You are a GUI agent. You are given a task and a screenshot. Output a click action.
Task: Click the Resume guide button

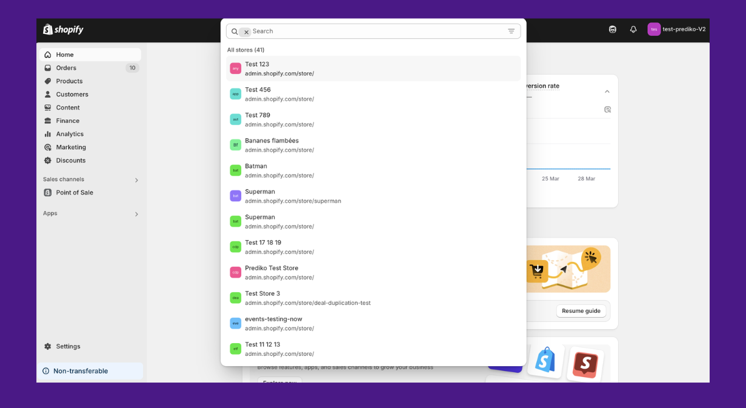[581, 311]
